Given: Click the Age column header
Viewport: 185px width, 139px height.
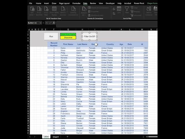Looking at the screenshot, I should point(121,44).
